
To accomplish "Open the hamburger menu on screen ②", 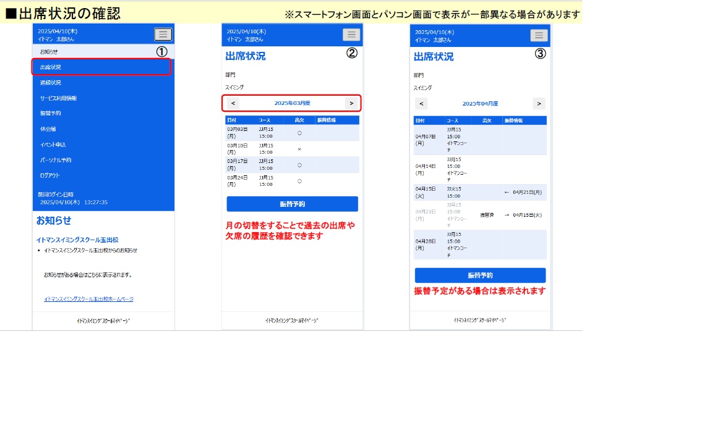I will click(351, 35).
